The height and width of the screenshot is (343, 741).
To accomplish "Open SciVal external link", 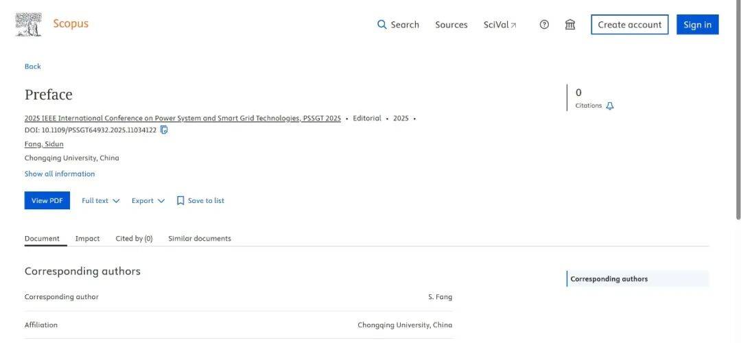I will (x=500, y=25).
